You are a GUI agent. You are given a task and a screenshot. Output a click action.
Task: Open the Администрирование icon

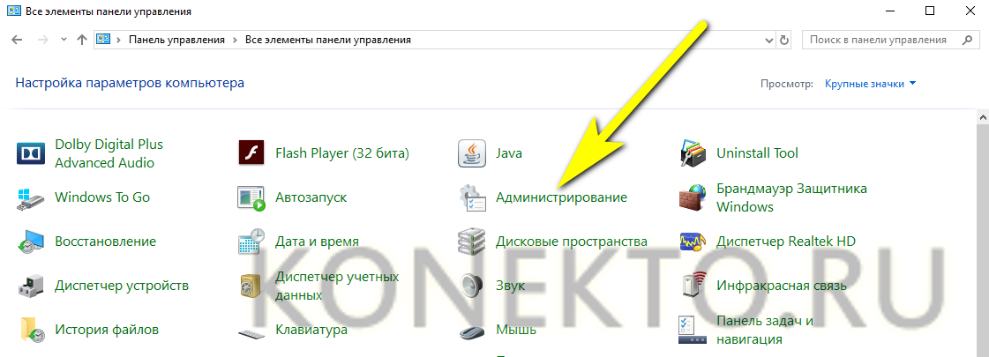(471, 197)
